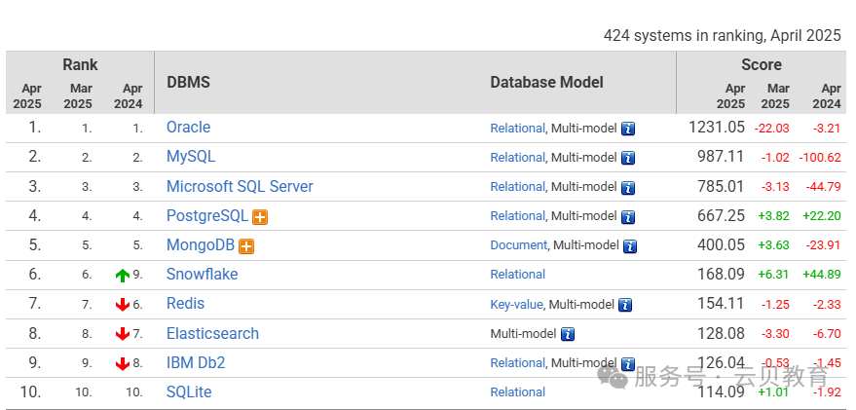Click Relational model link in Oracle row
The image size is (856, 410).
pos(517,129)
